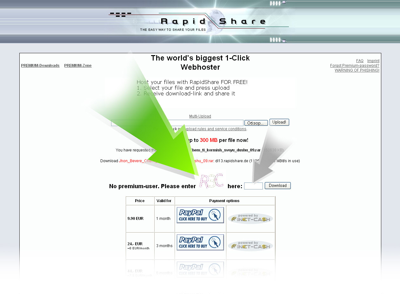Open the Imprint link
The width and height of the screenshot is (400, 294).
click(x=373, y=61)
